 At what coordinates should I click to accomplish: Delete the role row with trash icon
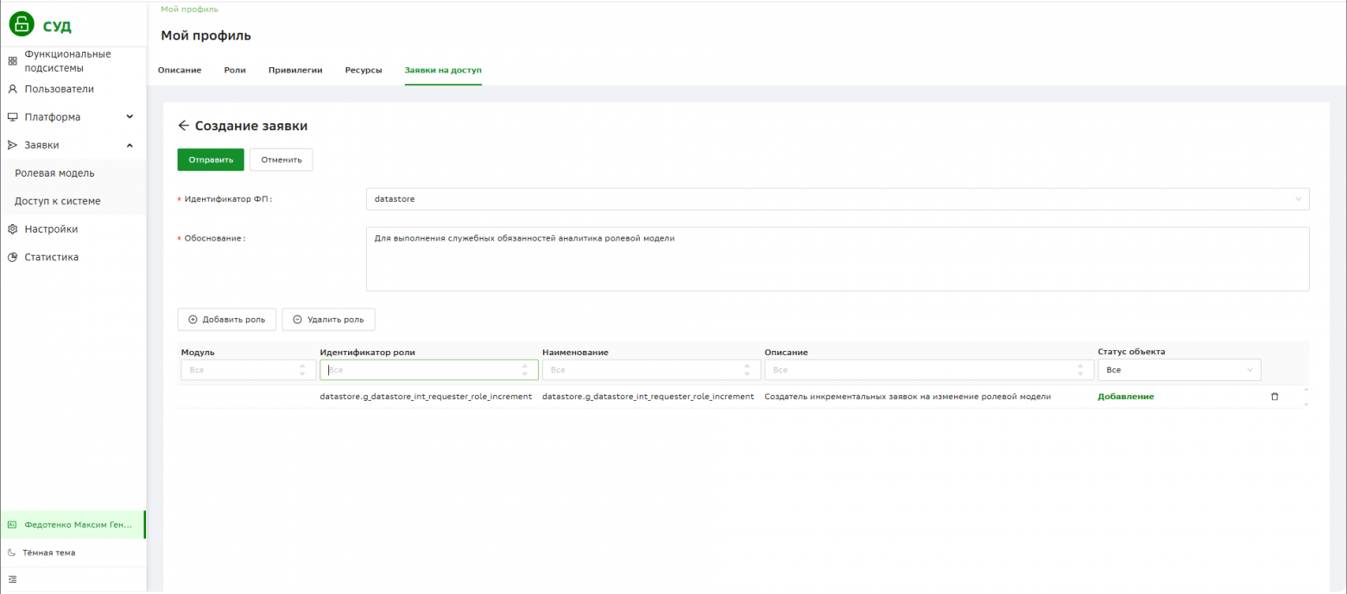tap(1274, 397)
